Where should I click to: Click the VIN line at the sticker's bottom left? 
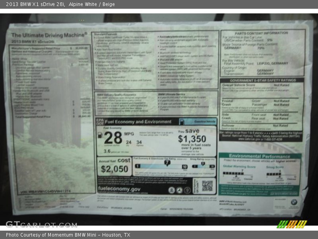point(45,192)
